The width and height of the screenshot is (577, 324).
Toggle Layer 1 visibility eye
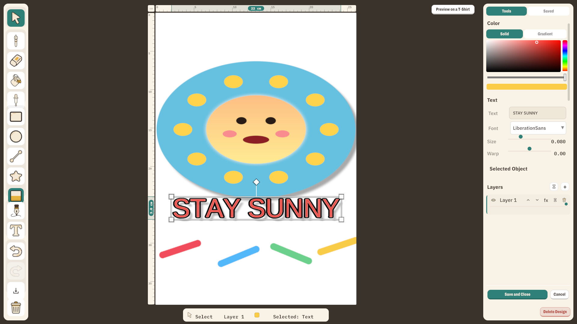[x=493, y=200]
